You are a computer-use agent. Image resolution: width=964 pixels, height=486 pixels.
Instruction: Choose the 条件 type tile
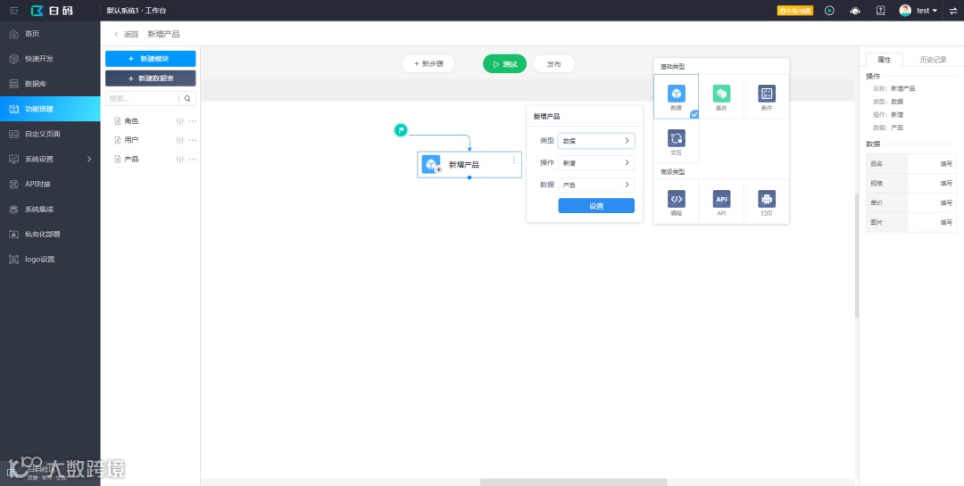(767, 97)
